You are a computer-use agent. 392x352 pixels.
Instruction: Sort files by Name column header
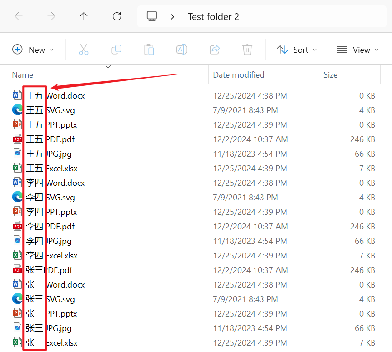click(x=23, y=75)
